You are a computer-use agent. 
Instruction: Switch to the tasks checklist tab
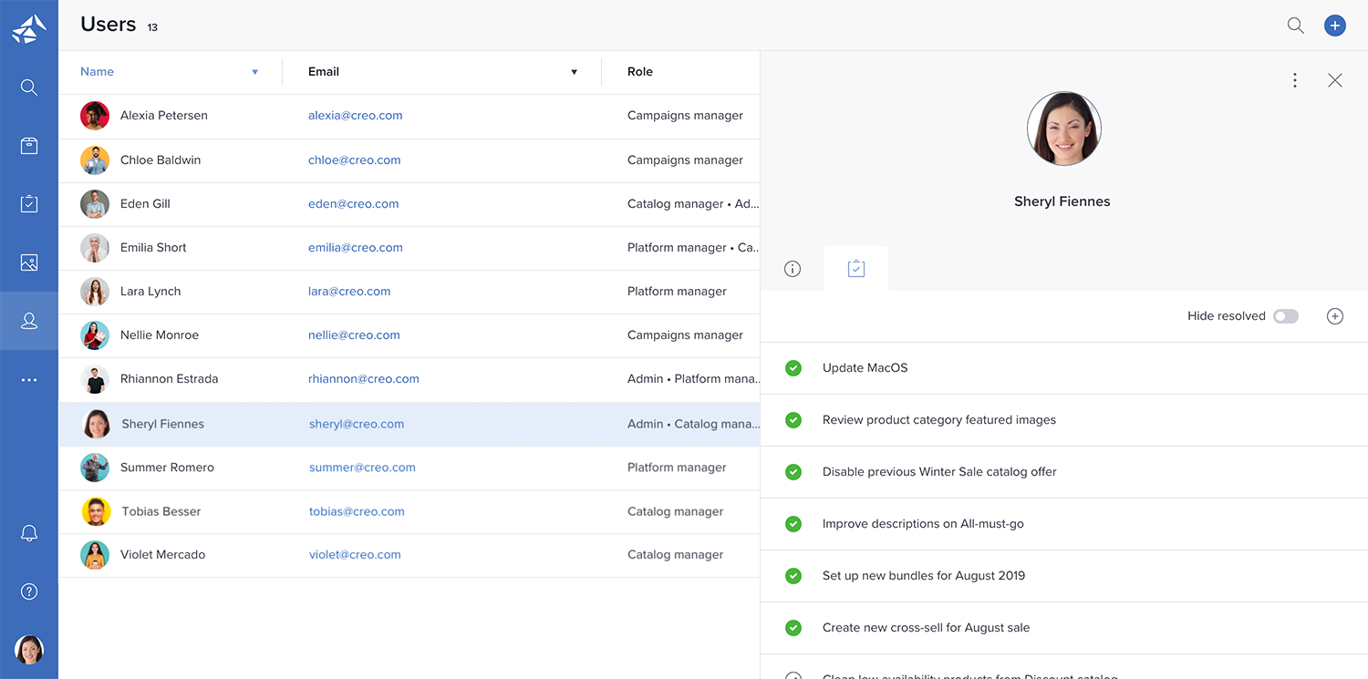click(855, 269)
